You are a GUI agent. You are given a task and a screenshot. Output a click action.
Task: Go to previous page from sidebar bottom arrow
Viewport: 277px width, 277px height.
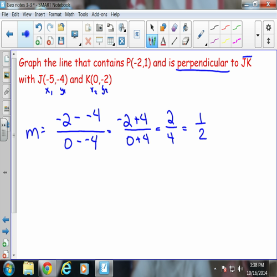click(x=6, y=220)
